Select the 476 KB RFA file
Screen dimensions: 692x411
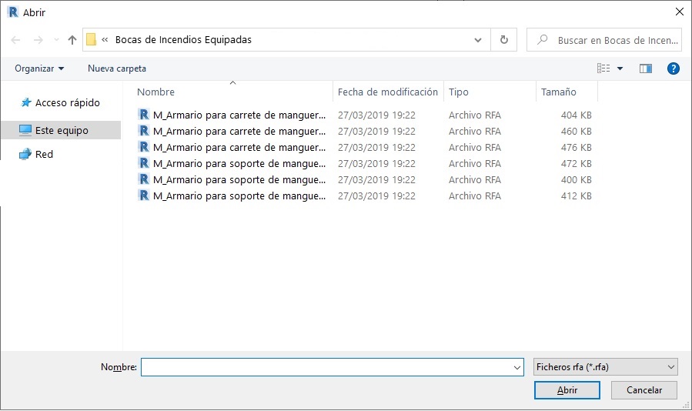239,148
